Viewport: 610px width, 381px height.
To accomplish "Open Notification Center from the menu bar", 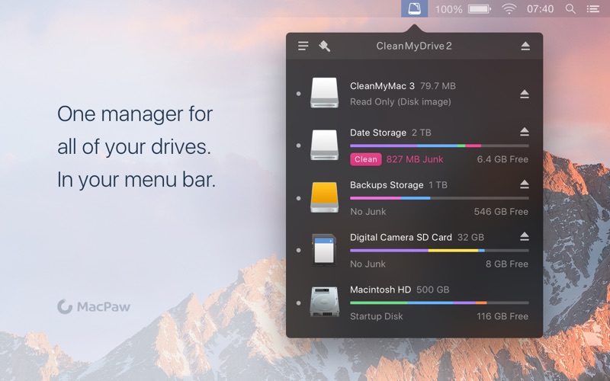I will pos(592,9).
